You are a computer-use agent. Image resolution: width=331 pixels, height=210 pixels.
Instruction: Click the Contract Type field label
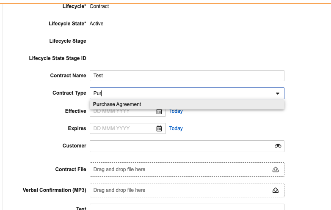[69, 93]
